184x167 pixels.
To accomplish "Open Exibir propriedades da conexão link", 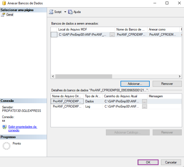I will (23, 129).
